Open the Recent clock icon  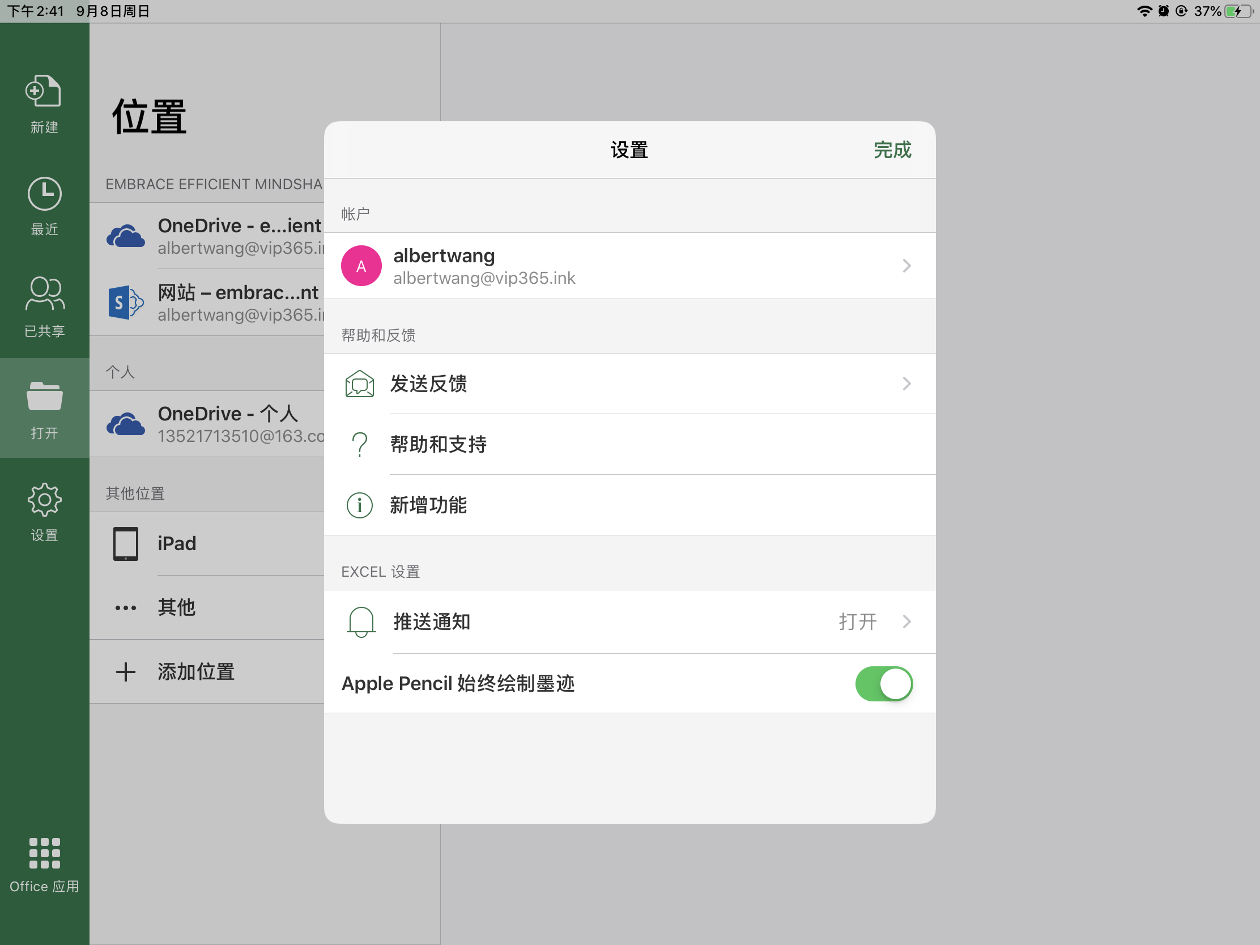click(44, 194)
